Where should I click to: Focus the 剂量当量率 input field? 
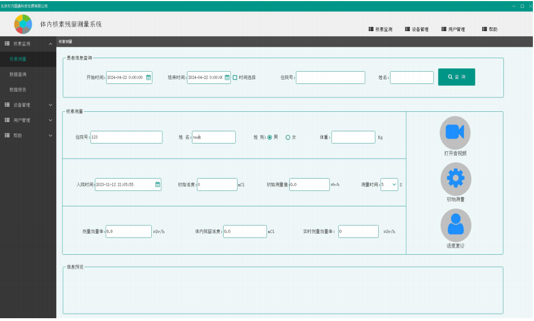(128, 231)
